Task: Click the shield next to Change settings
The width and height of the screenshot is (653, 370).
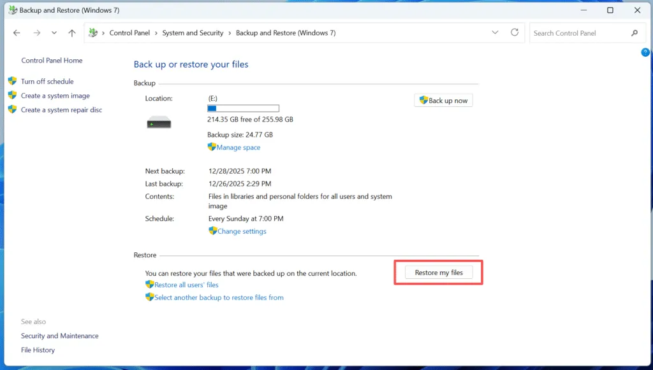Action: click(x=212, y=231)
